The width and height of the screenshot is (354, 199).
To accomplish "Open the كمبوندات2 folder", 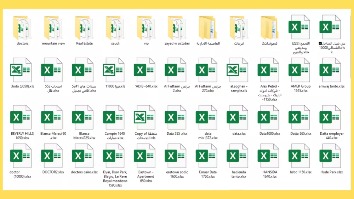I will (x=269, y=28).
